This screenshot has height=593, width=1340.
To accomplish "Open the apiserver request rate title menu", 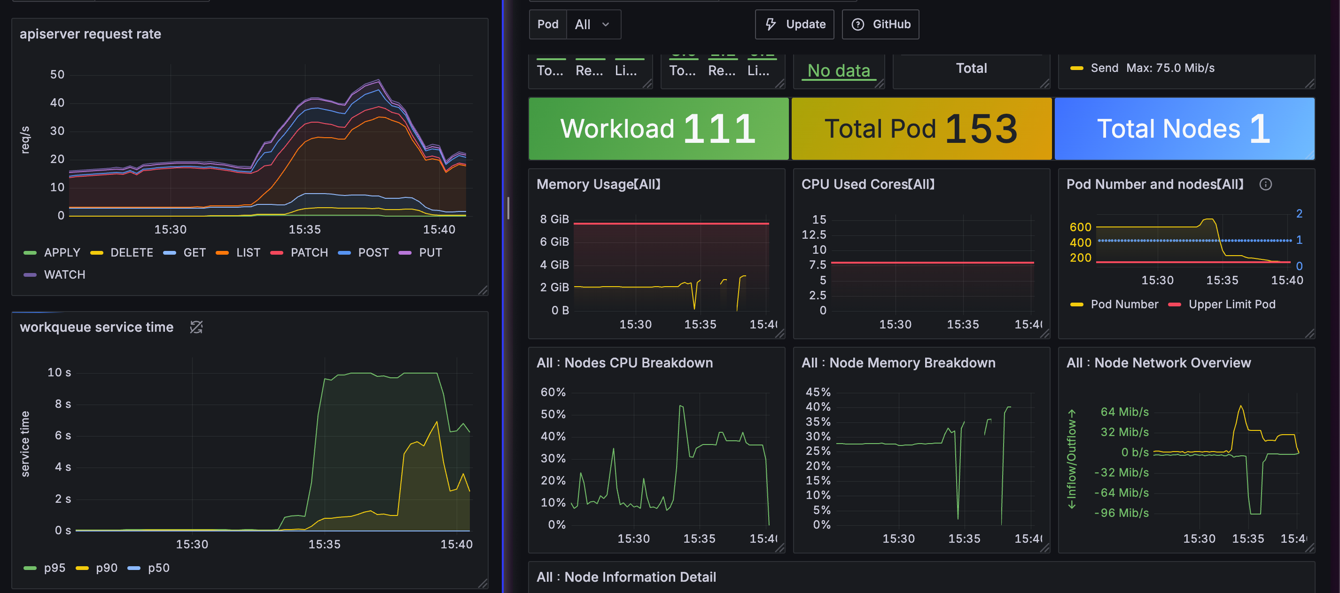I will click(x=90, y=34).
